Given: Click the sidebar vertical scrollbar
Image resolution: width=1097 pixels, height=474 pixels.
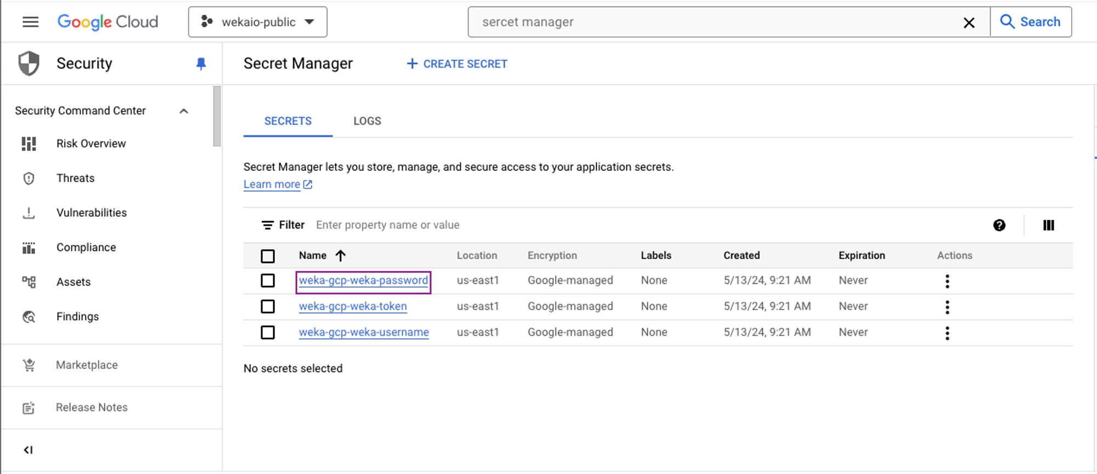Looking at the screenshot, I should (217, 116).
